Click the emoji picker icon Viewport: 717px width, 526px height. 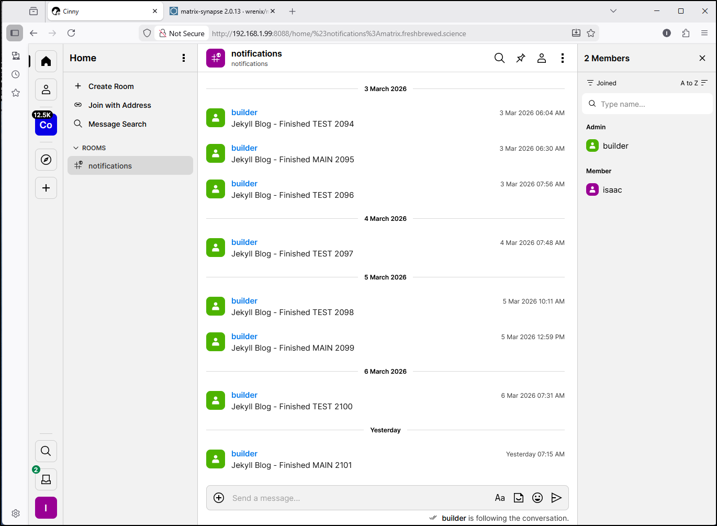click(x=537, y=498)
